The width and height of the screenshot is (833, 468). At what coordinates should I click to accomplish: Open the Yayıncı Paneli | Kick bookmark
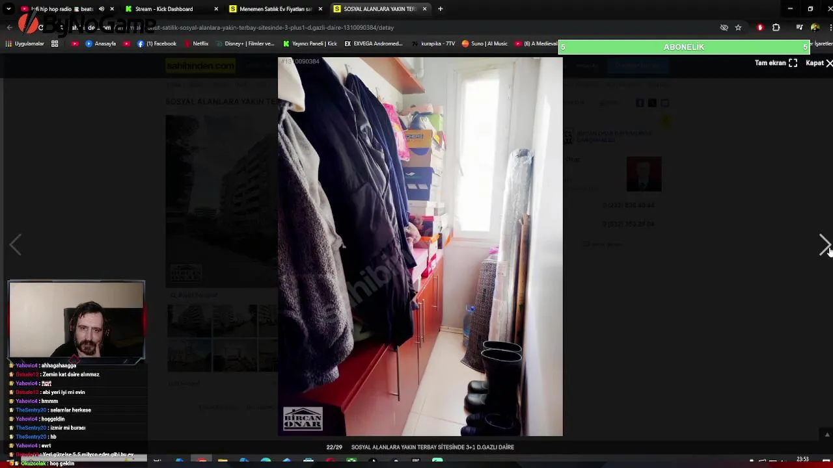(x=310, y=44)
